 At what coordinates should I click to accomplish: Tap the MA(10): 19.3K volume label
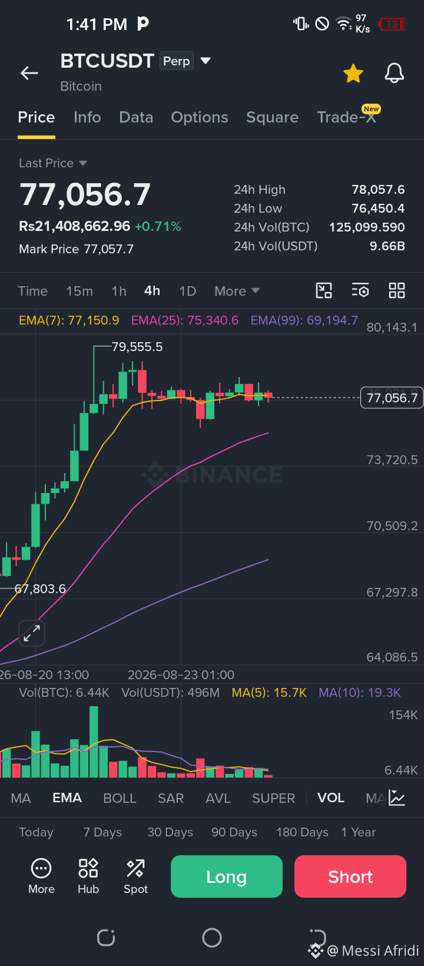[360, 693]
